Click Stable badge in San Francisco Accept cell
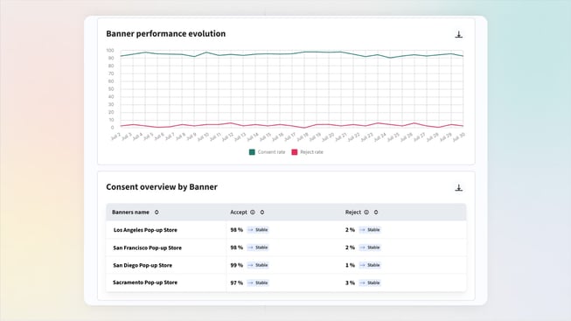The image size is (571, 321). (x=258, y=248)
